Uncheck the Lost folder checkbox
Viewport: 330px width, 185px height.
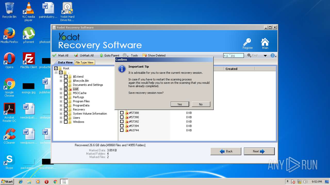pos(66,89)
